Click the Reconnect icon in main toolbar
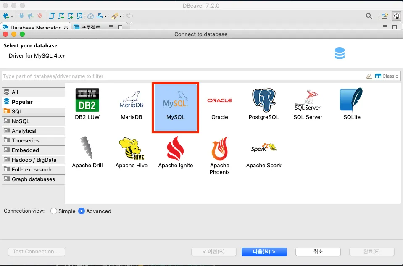The height and width of the screenshot is (266, 403). tap(31, 16)
